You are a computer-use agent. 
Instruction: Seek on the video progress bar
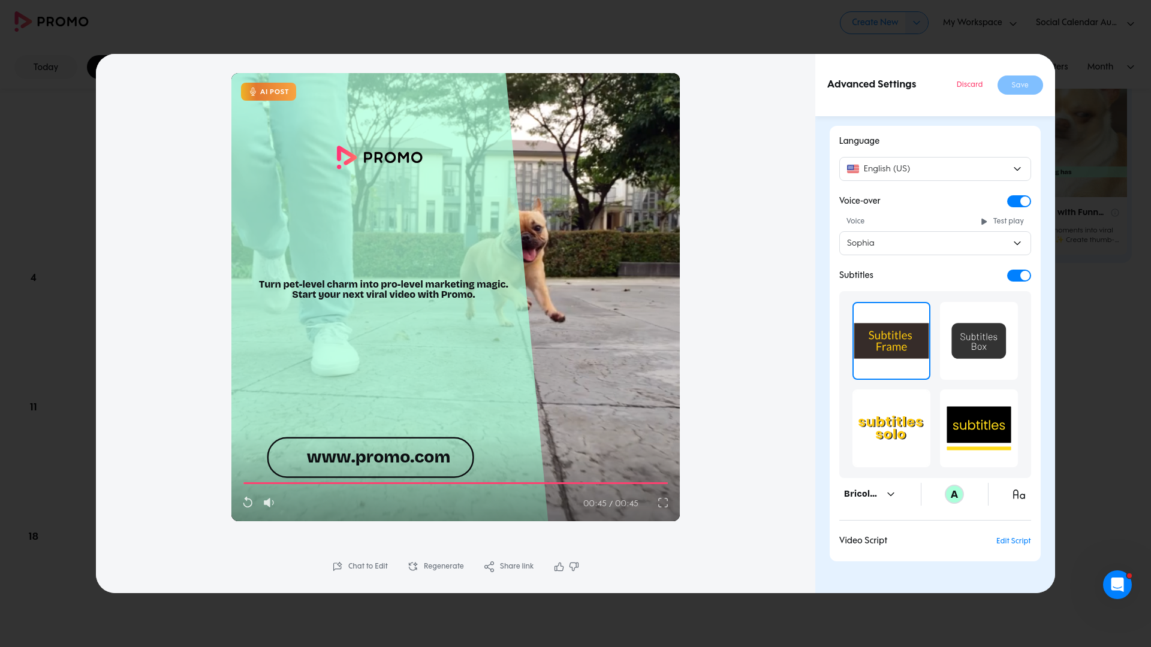coord(455,483)
